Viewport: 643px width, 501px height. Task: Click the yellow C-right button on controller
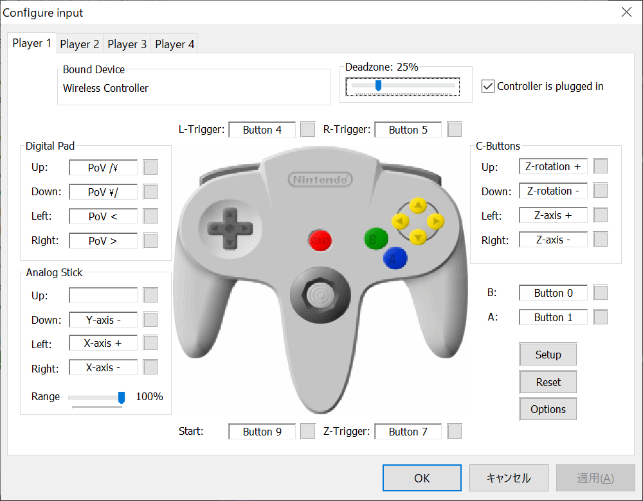tap(435, 222)
